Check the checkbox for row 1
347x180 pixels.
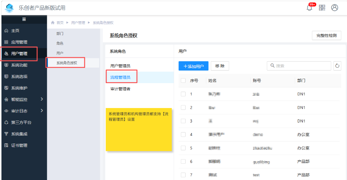(x=183, y=94)
